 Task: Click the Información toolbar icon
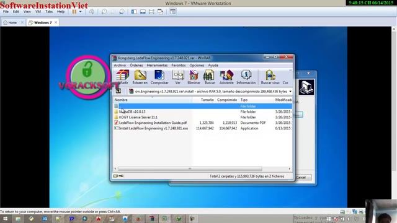(x=246, y=76)
